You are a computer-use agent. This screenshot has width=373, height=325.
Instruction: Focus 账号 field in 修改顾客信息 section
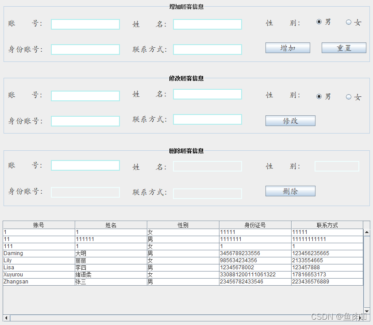(x=85, y=96)
